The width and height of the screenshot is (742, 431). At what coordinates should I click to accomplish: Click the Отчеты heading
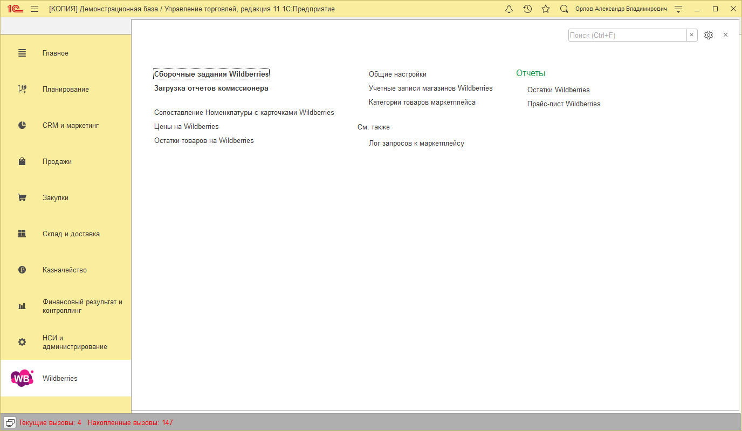coord(531,73)
